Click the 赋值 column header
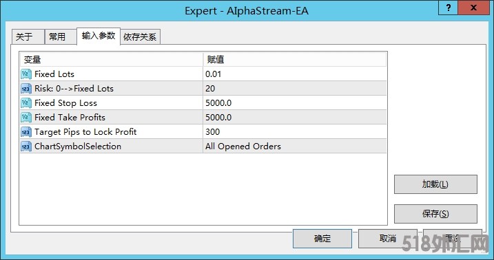This screenshot has height=260, width=494. (295, 59)
